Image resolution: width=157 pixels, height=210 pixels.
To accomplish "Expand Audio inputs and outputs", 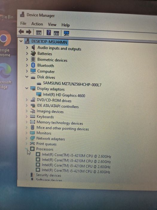I will tap(27, 47).
